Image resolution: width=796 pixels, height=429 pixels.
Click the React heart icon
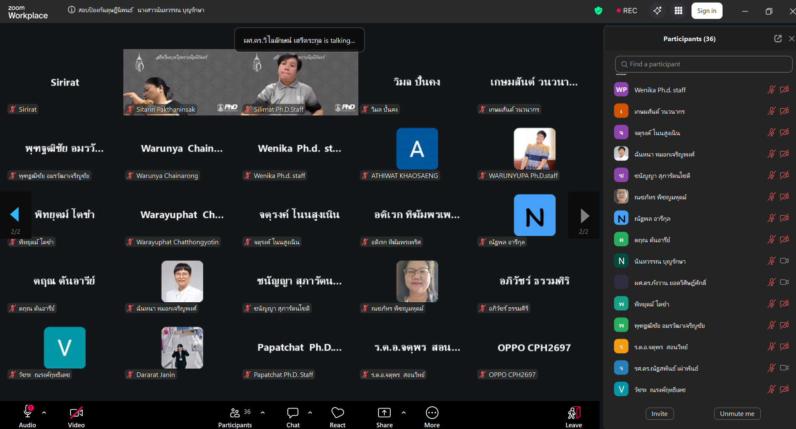(337, 413)
